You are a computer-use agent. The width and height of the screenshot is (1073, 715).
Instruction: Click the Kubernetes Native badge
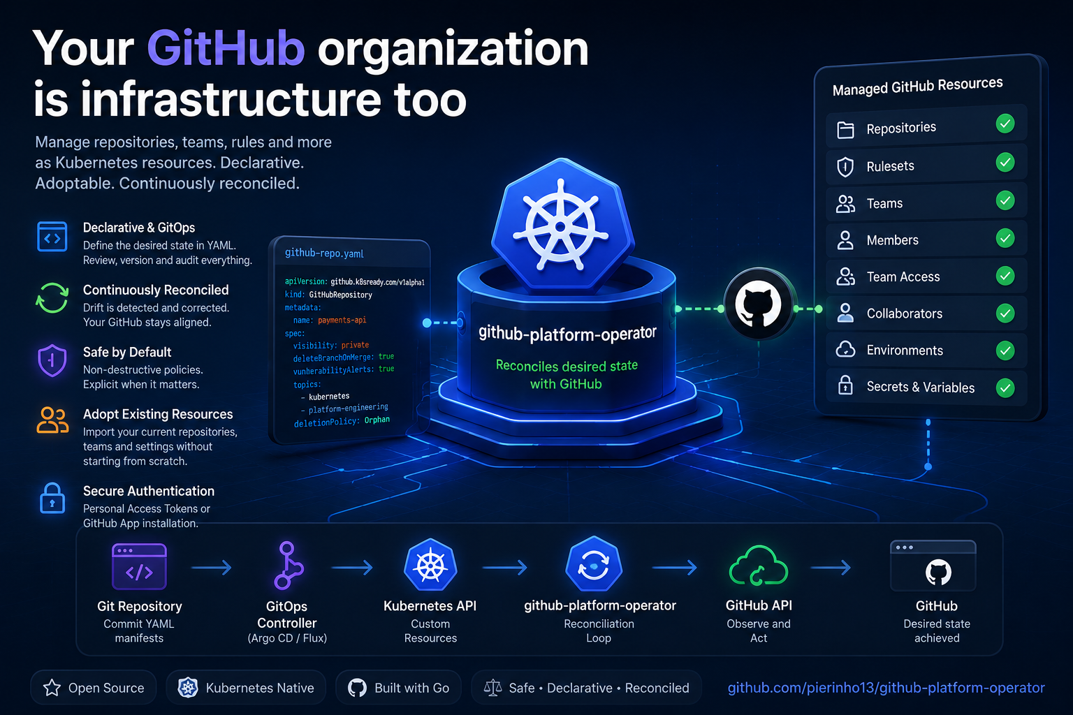coord(246,688)
